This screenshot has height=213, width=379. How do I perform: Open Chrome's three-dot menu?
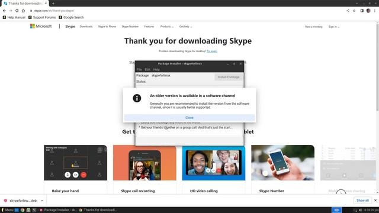pos(375,11)
